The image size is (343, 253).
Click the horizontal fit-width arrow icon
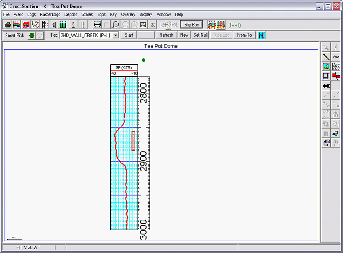(x=97, y=25)
